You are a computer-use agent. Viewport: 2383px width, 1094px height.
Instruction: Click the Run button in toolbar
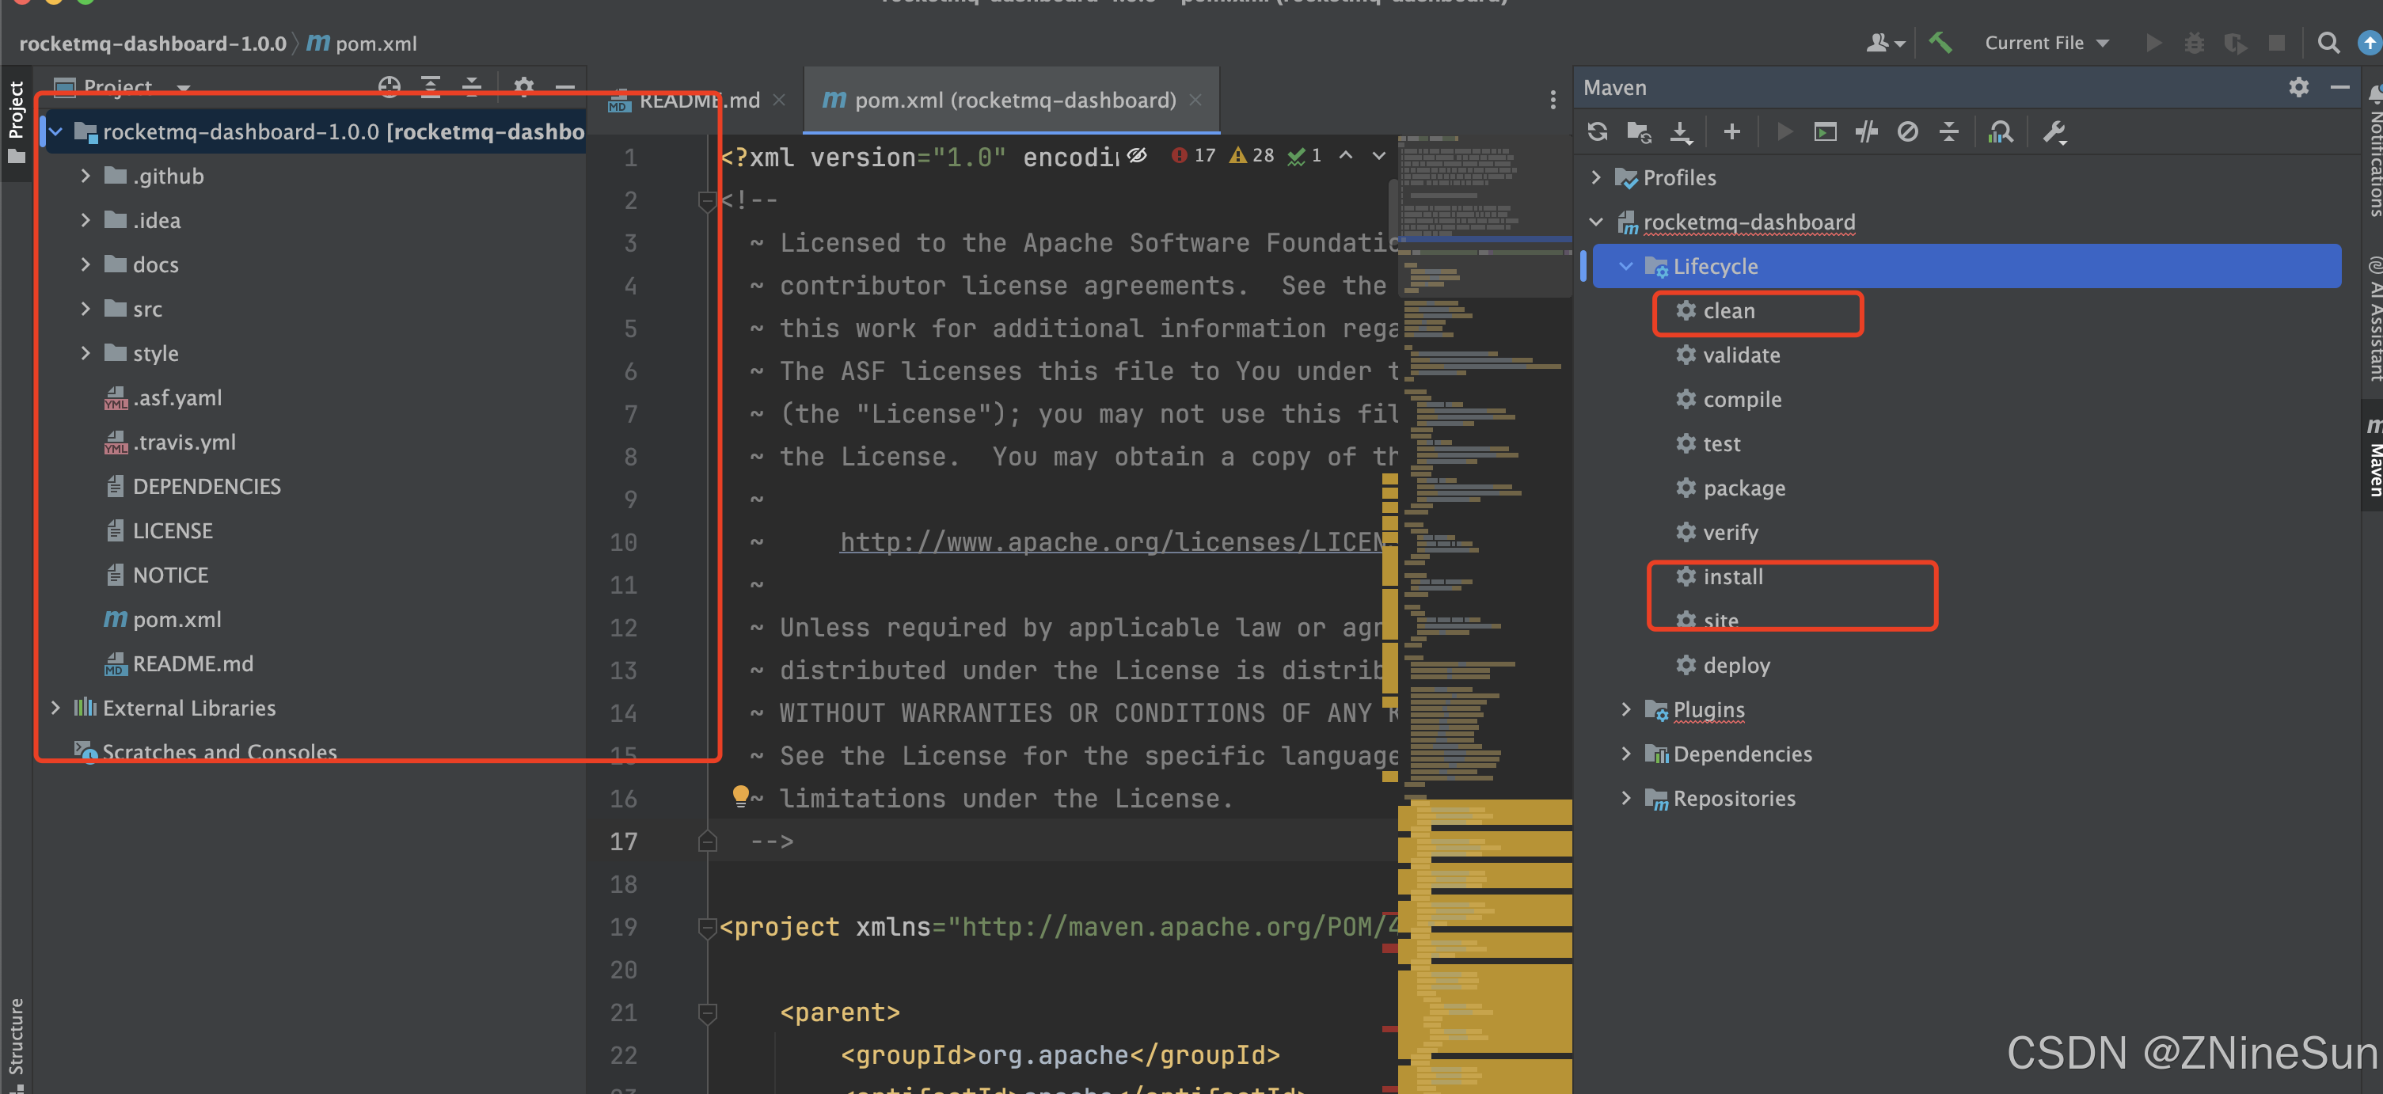[2153, 43]
